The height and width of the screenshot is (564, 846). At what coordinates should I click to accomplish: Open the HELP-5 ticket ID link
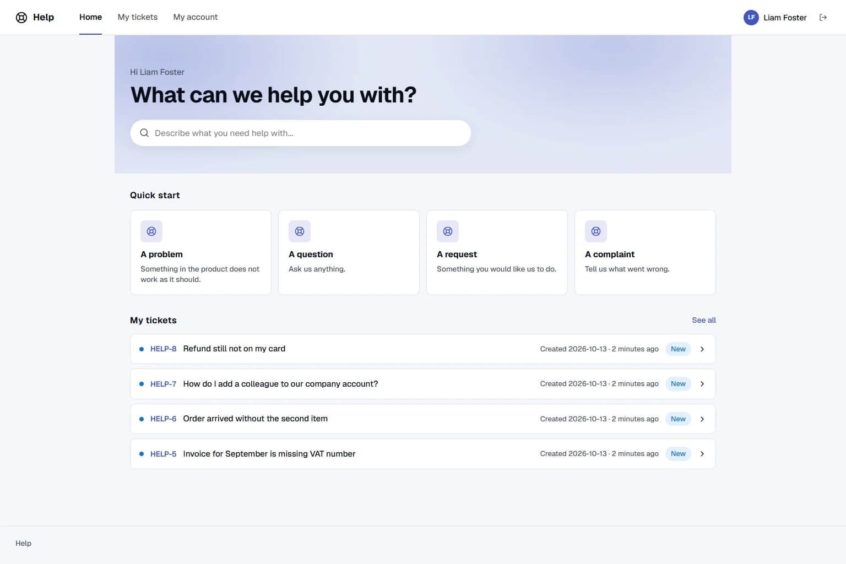coord(163,454)
